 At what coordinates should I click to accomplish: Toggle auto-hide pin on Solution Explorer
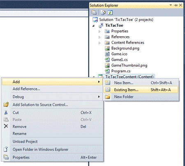pos(176,5)
